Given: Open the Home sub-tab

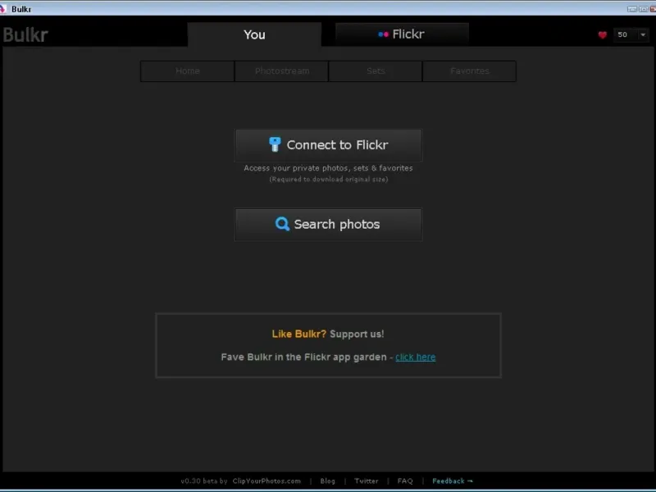Looking at the screenshot, I should [188, 71].
